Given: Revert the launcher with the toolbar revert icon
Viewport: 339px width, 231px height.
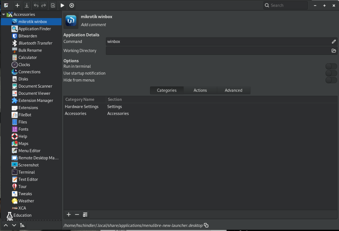Looking at the screenshot, I should point(53,5).
